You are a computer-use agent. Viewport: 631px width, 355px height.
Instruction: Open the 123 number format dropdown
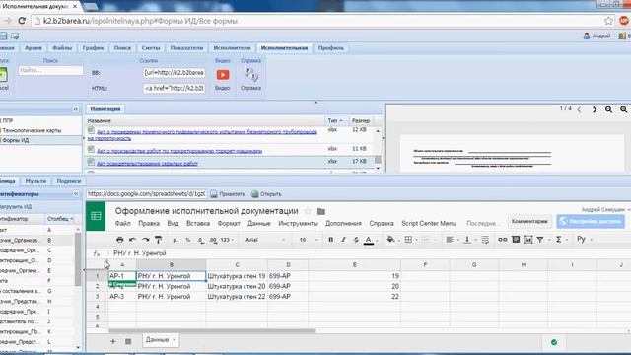[227, 240]
